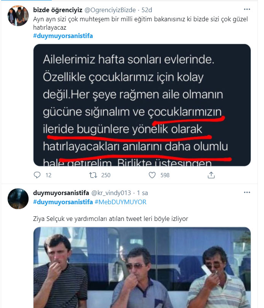
Task: Reply to the bizde öğrenciyiz tweet
Action: (37, 175)
